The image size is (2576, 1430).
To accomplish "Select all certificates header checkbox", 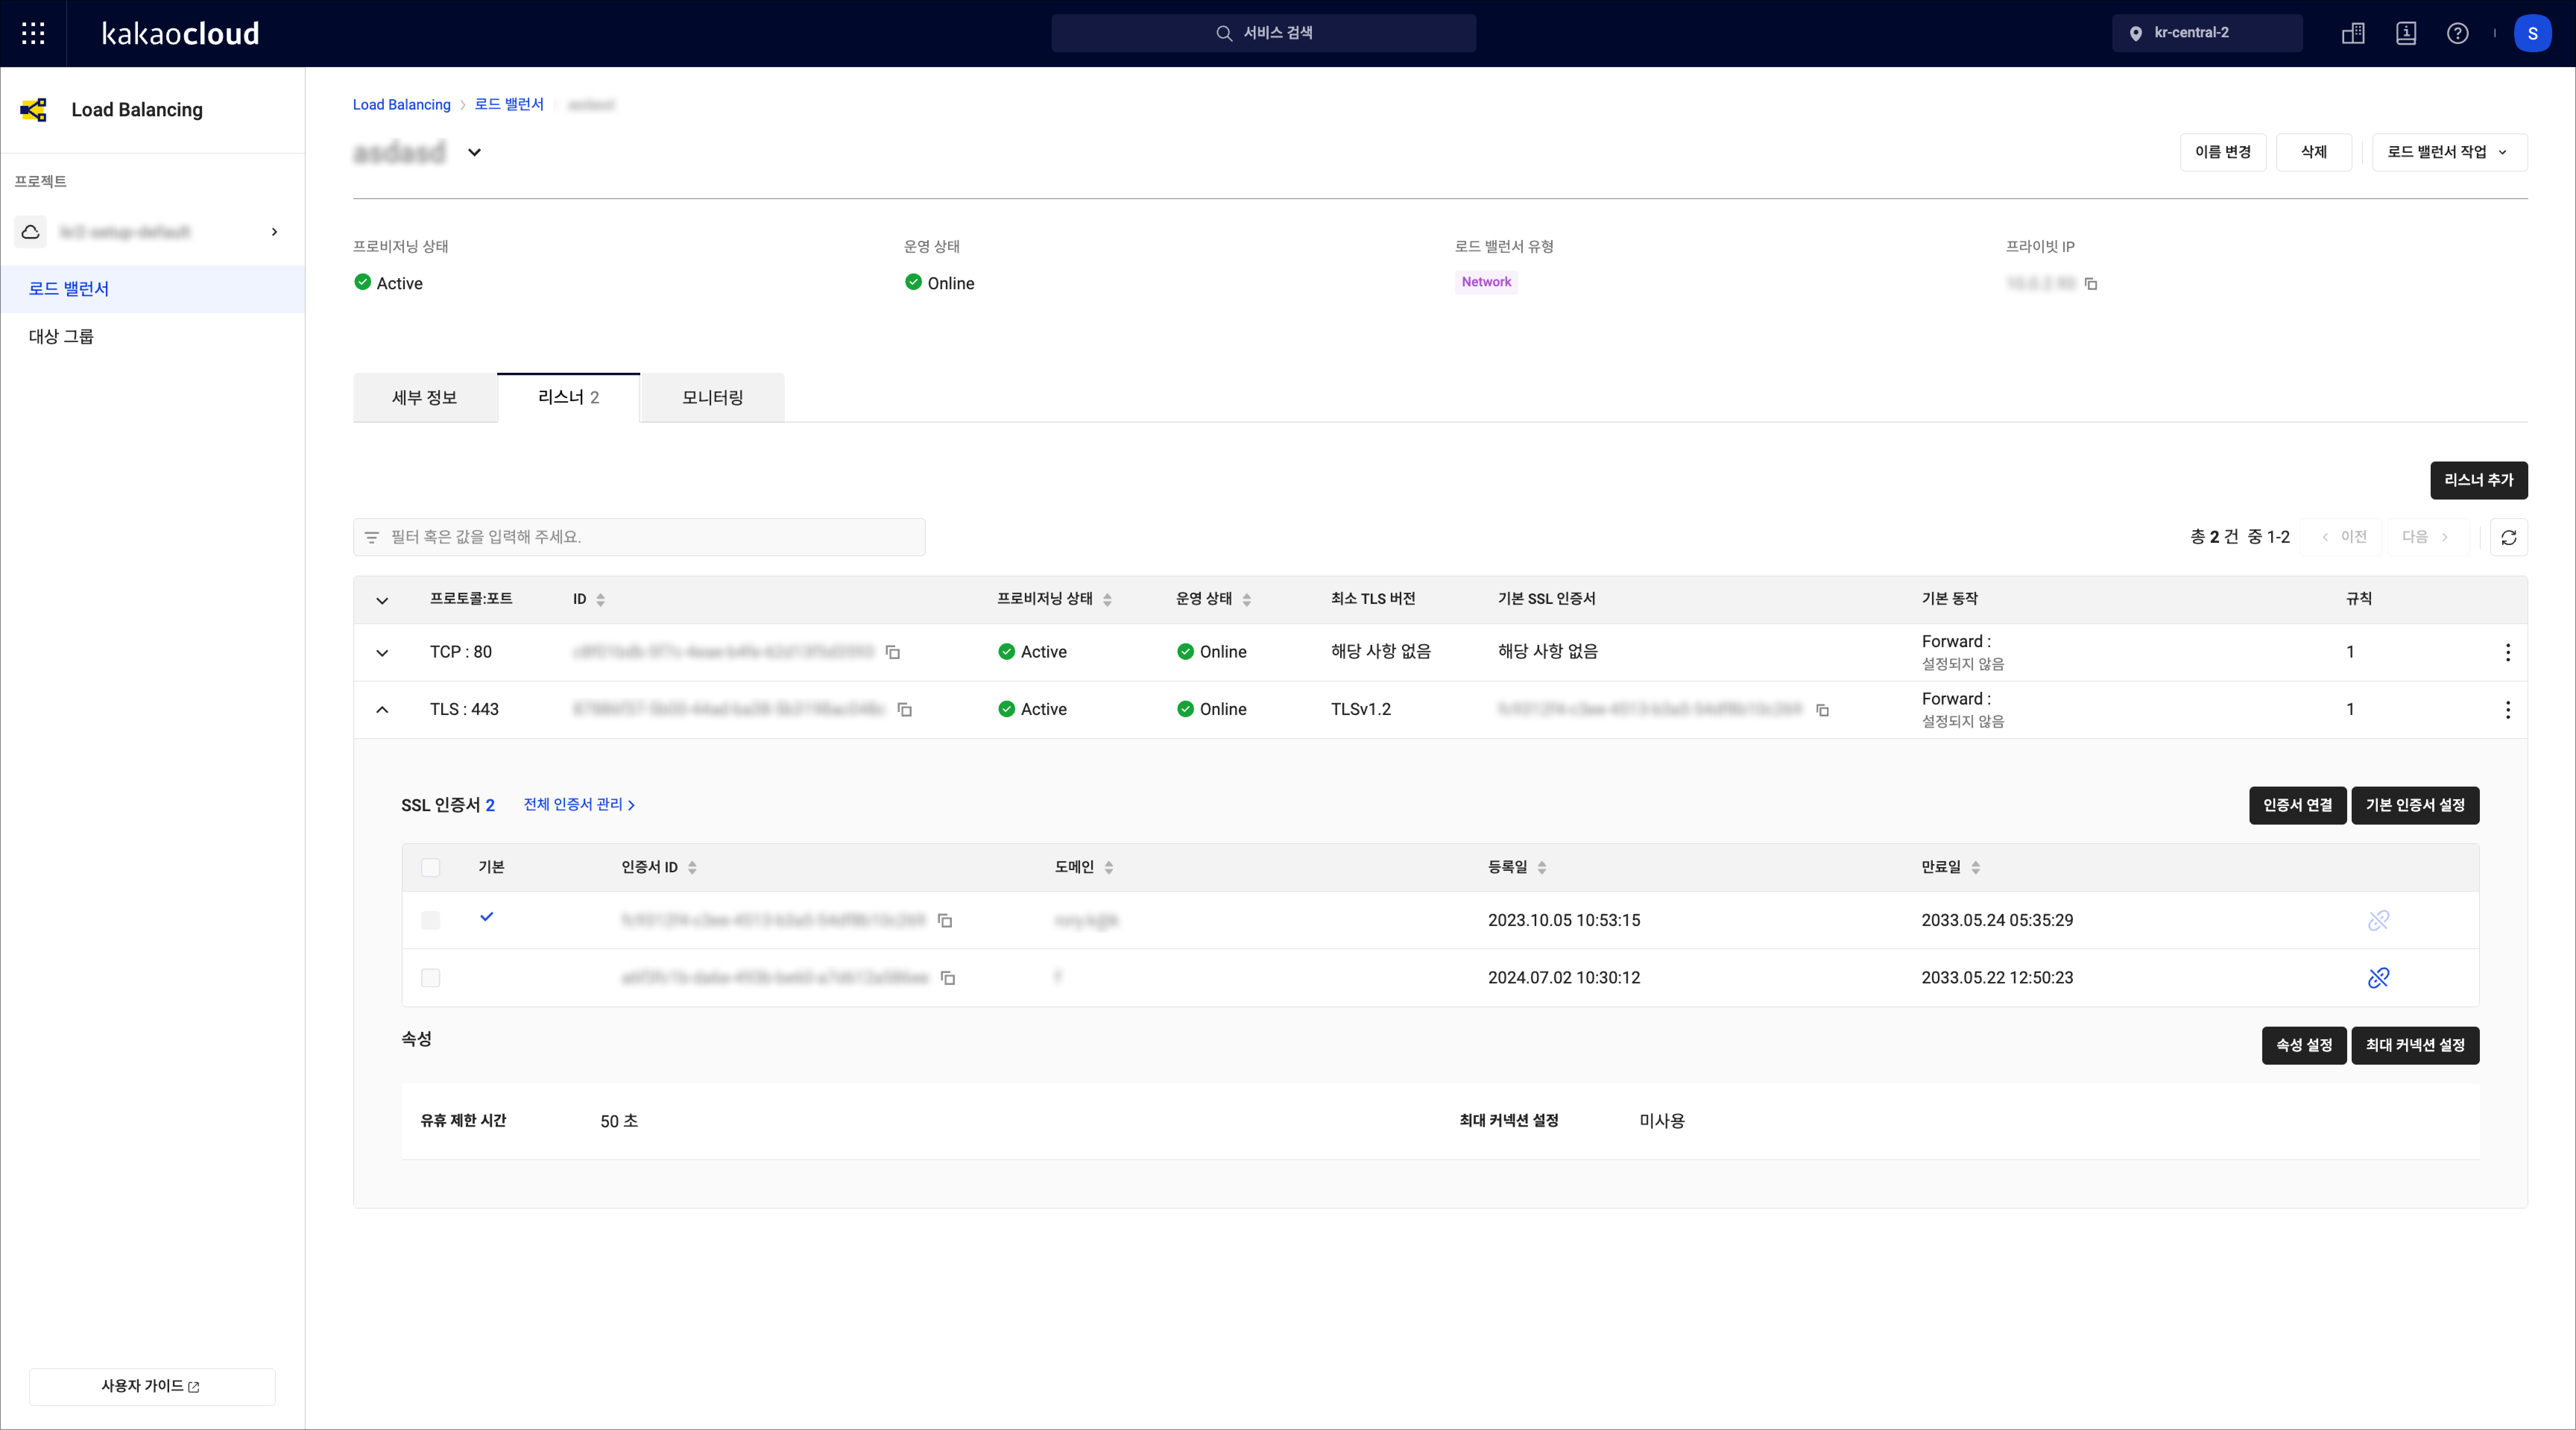I will [430, 867].
